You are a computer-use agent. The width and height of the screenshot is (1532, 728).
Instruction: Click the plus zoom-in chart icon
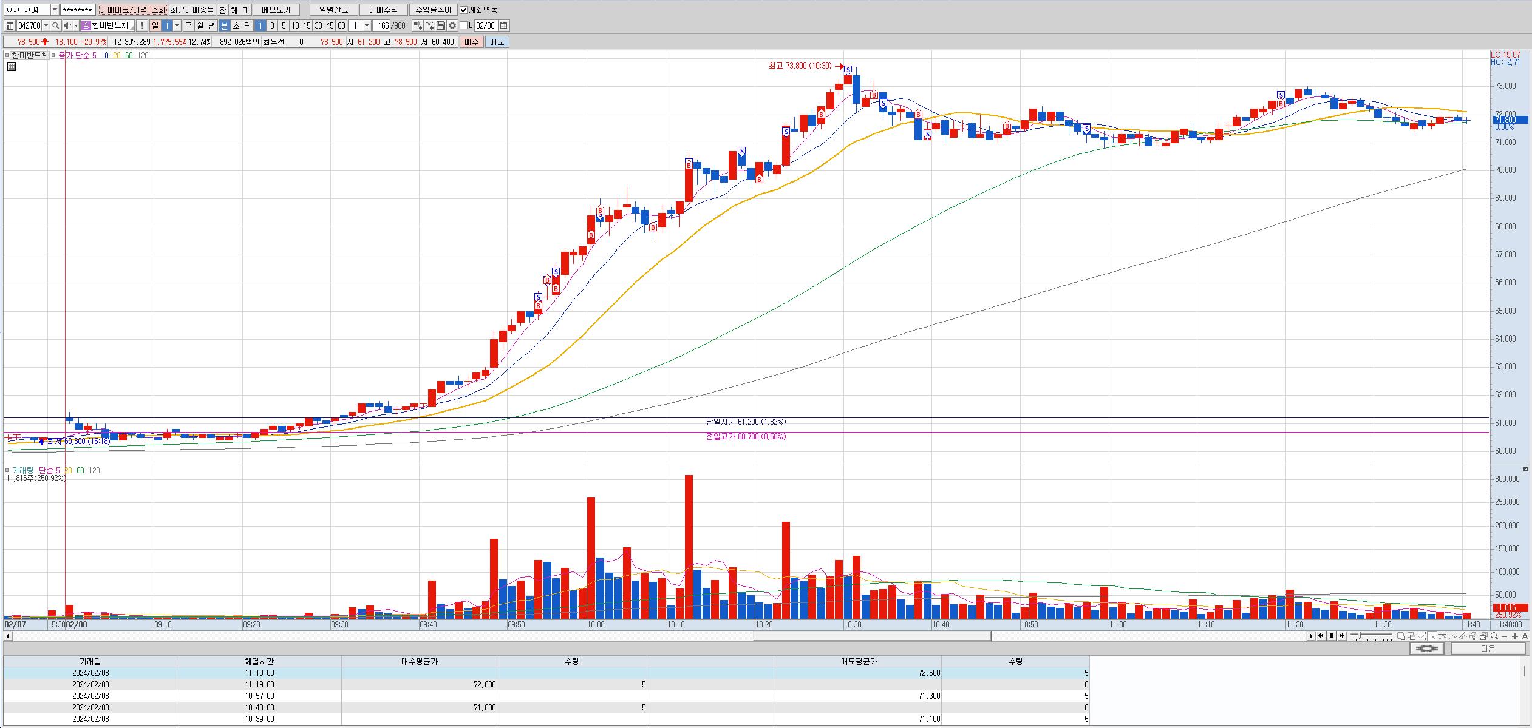[x=1515, y=636]
